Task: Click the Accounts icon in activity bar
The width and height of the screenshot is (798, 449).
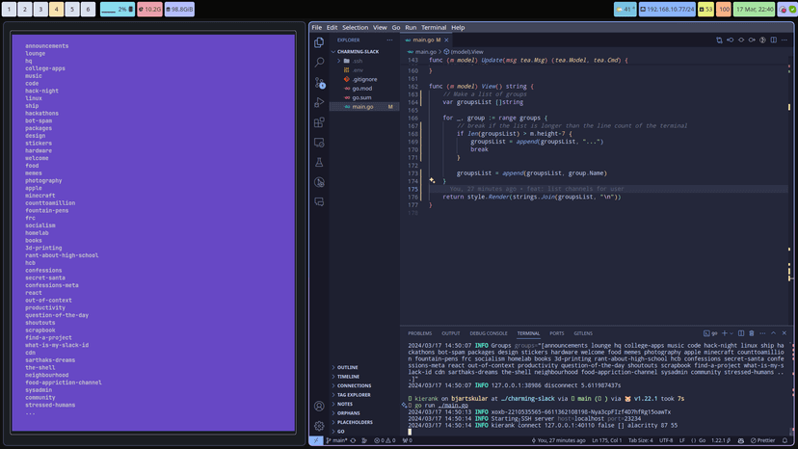Action: click(319, 407)
